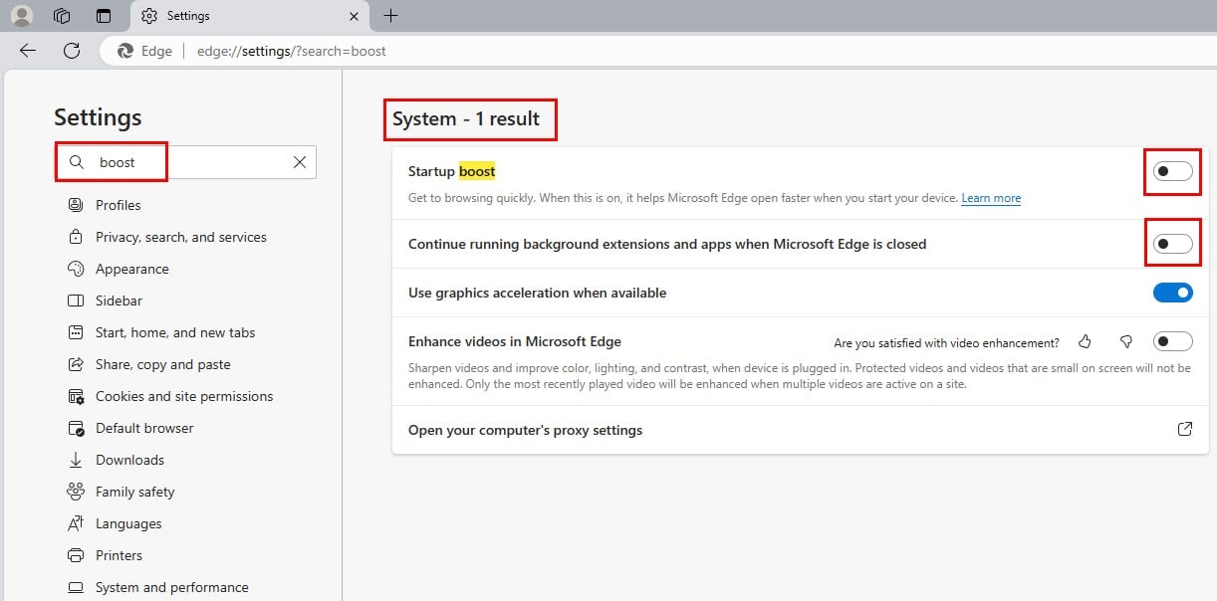Enable the Startup boost toggle
The image size is (1217, 601).
1172,172
